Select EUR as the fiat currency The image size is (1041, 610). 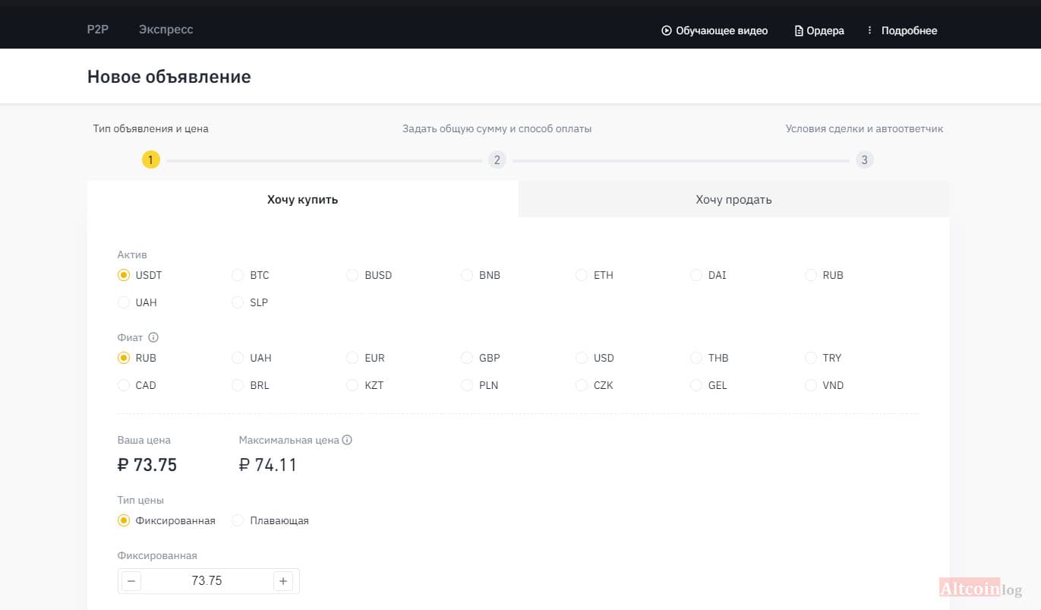click(x=366, y=358)
